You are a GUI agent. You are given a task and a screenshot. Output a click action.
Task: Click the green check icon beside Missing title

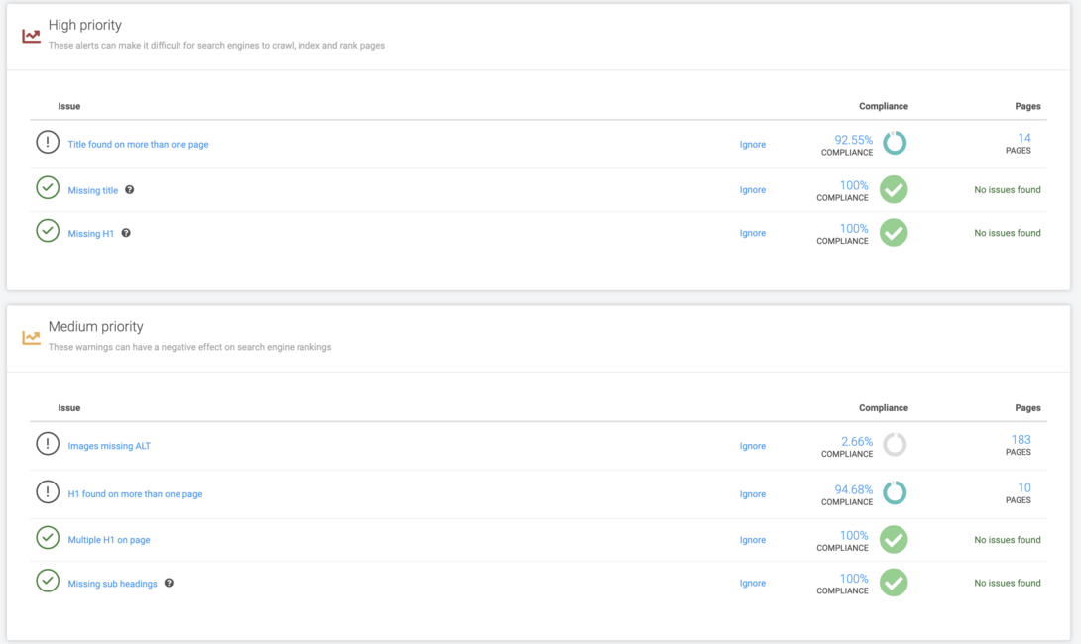(47, 187)
